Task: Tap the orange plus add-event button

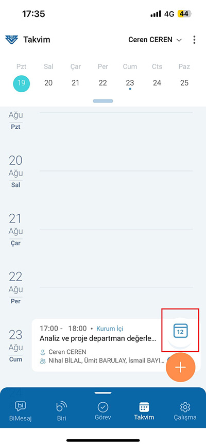Action: pyautogui.click(x=180, y=367)
